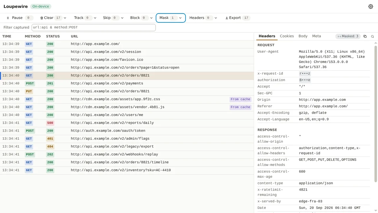Select the PUT /v2/orders/8821 row

pos(127,91)
